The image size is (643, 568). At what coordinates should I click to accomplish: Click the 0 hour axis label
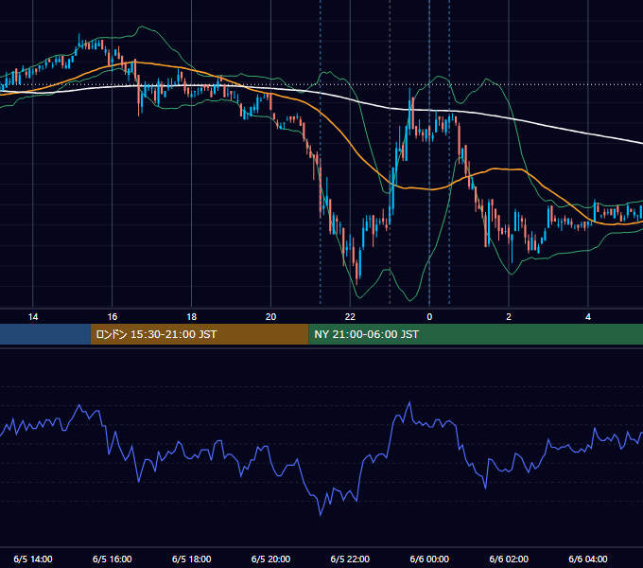429,317
